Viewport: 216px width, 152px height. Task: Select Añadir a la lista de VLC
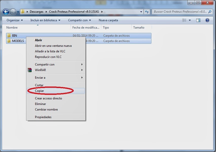pyautogui.click(x=56, y=51)
